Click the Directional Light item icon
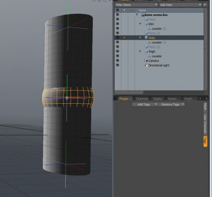Screen dimensions: 212x197 click(x=146, y=65)
